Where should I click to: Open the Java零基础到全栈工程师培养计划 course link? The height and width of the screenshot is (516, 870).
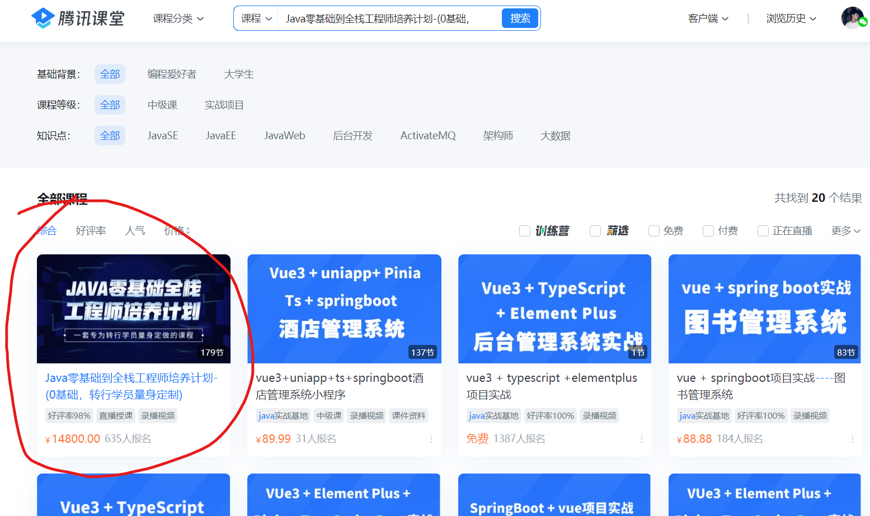point(131,386)
